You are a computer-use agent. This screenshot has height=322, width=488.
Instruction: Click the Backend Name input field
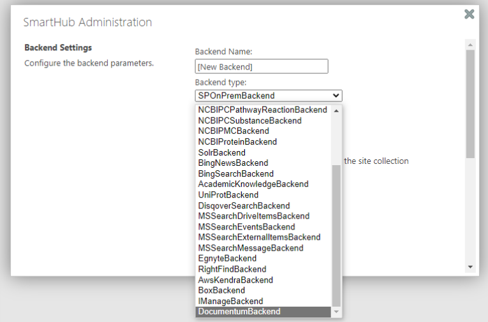pyautogui.click(x=261, y=66)
